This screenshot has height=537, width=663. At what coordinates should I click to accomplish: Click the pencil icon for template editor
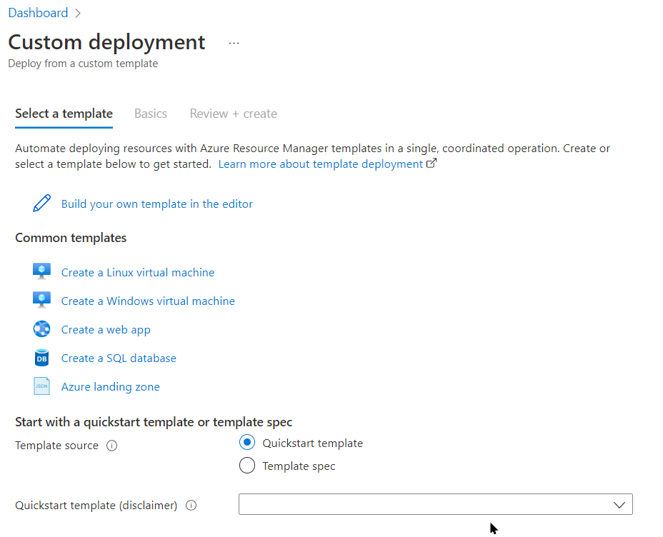coord(42,204)
